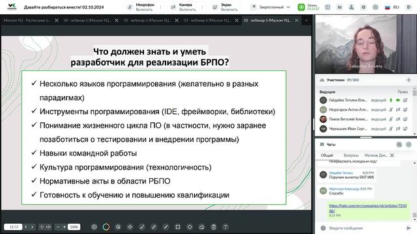Select the line drawing tool
Image resolution: width=417 pixels, height=234 pixels.
click(165, 227)
